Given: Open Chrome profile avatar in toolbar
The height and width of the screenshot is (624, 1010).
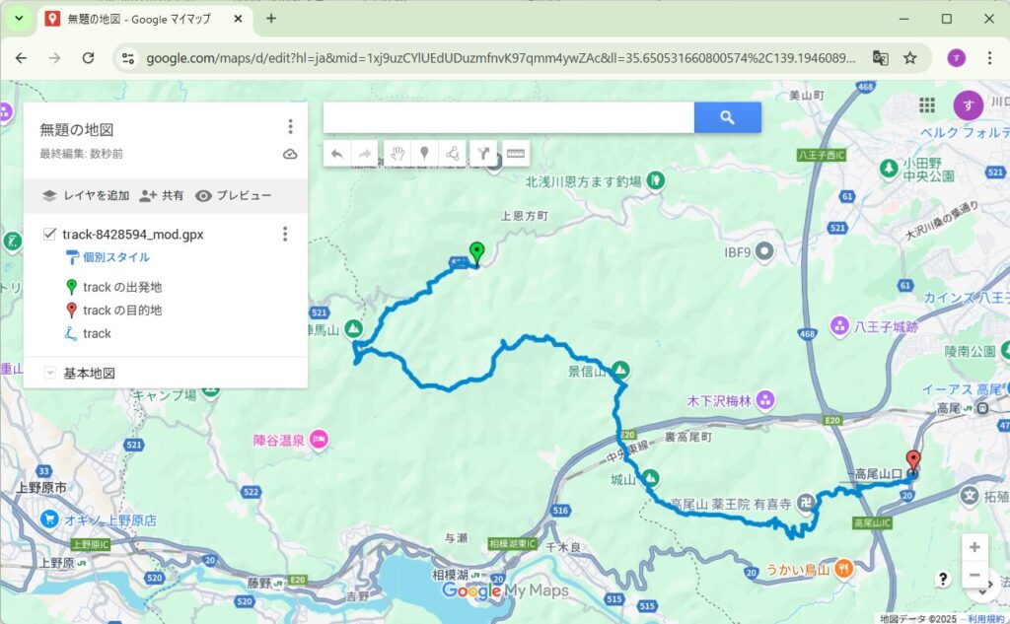Looking at the screenshot, I should (x=957, y=58).
